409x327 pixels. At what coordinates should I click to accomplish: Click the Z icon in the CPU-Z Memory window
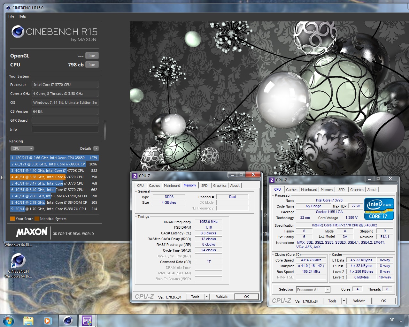click(135, 176)
